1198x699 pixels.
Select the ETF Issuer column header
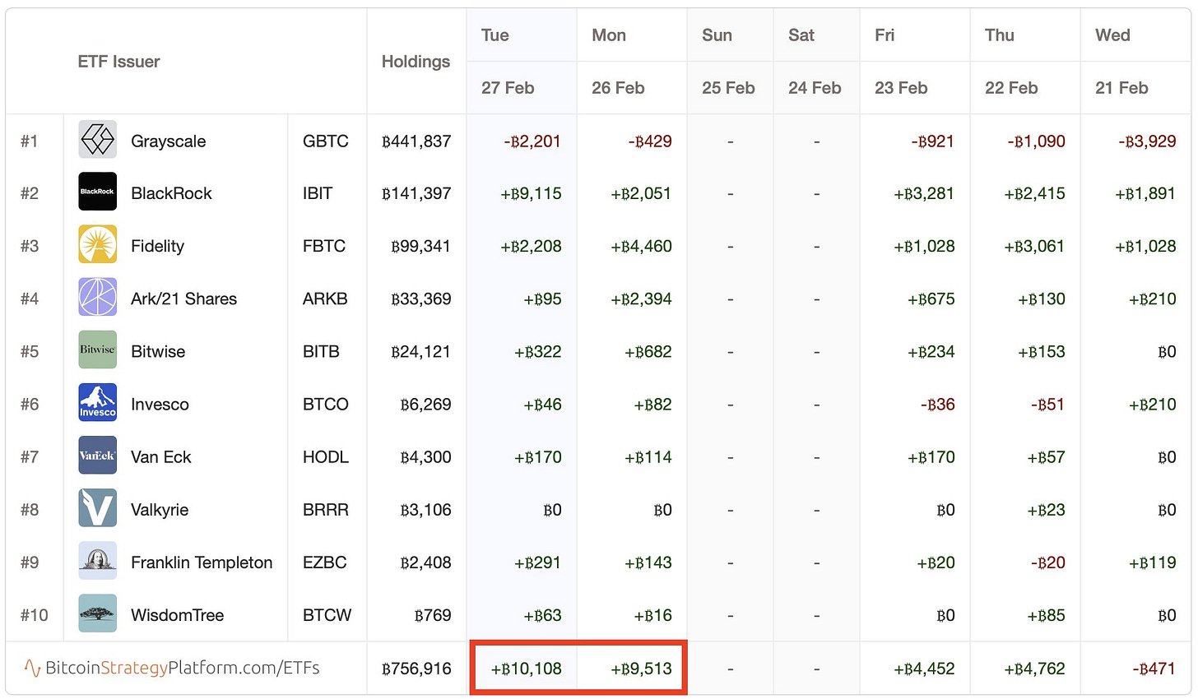118,62
